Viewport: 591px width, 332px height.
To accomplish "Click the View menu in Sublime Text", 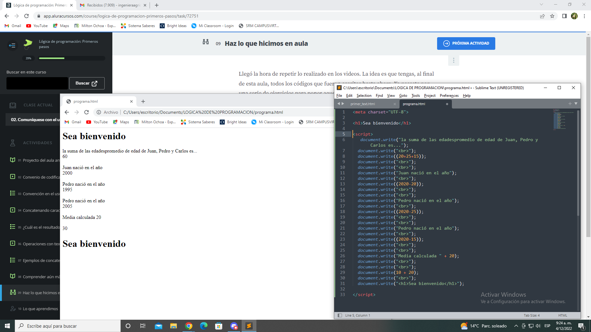I will (391, 96).
